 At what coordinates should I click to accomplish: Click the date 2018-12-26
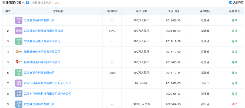tap(173, 41)
